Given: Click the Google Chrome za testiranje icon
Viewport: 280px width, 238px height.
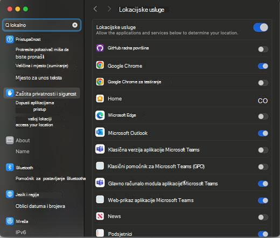Looking at the screenshot, I should [x=100, y=82].
